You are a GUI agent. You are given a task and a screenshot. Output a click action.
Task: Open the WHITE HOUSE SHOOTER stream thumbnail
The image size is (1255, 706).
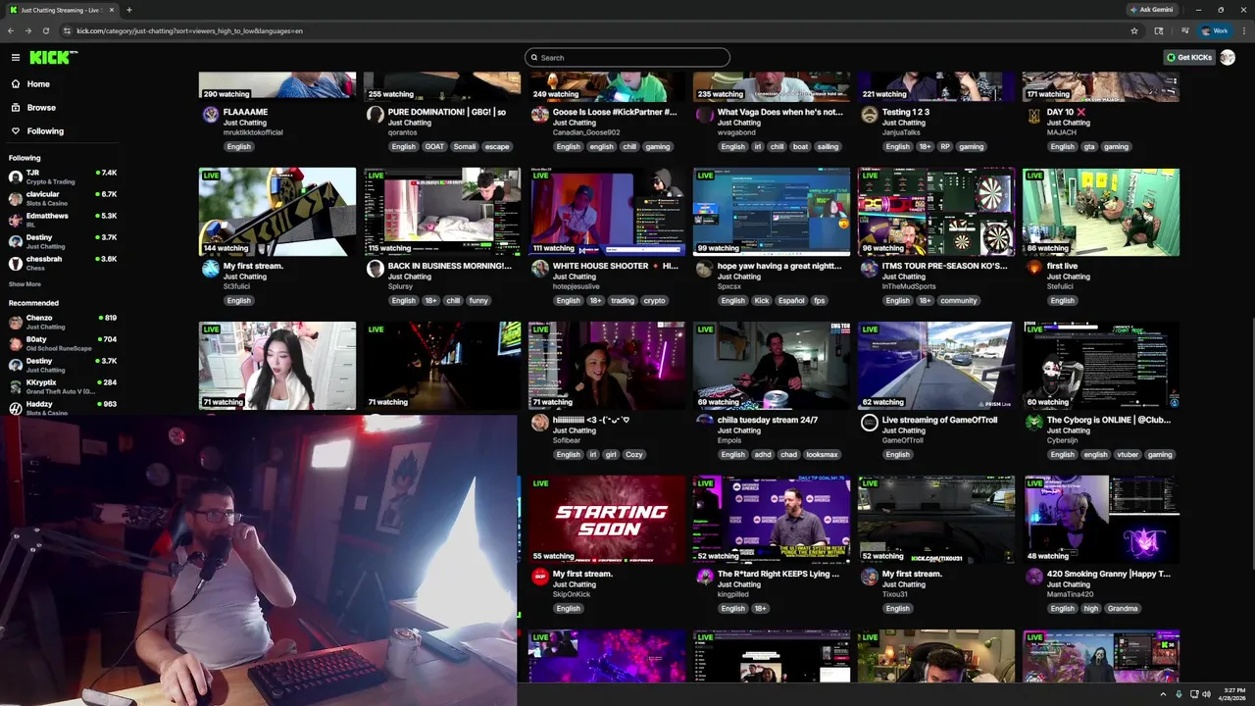coord(607,212)
